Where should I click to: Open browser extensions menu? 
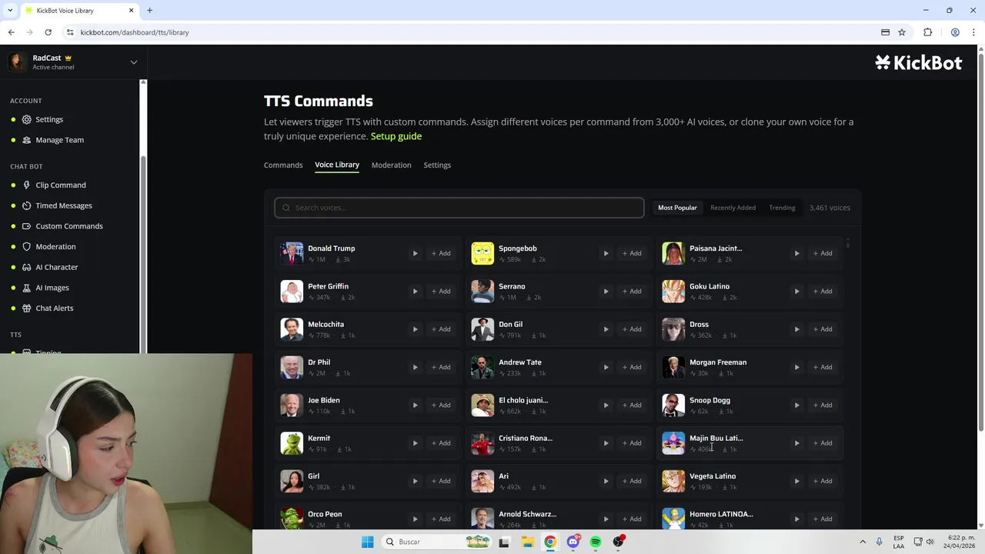point(927,32)
